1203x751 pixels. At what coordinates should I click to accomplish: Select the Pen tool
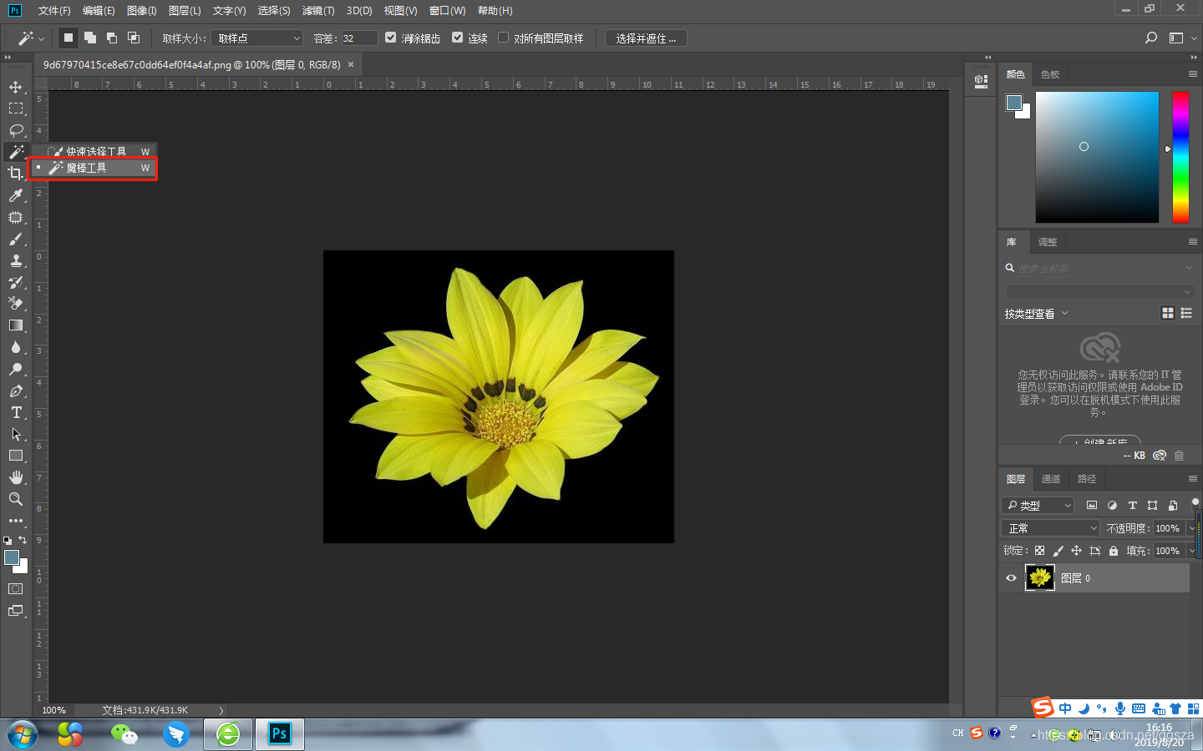(x=15, y=391)
